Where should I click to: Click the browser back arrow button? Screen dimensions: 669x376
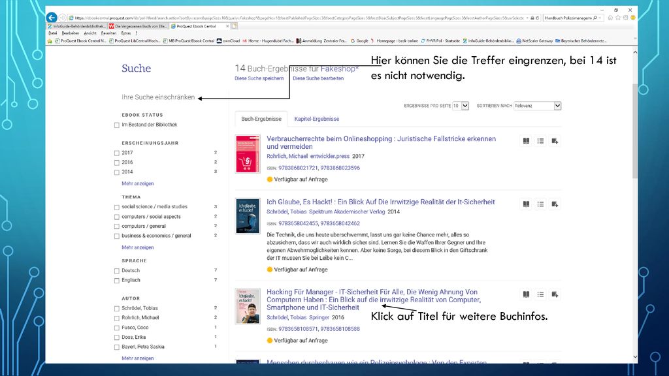coord(52,18)
